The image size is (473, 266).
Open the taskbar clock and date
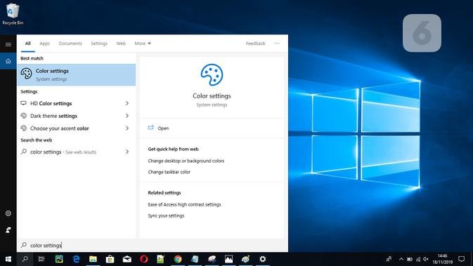click(x=443, y=259)
